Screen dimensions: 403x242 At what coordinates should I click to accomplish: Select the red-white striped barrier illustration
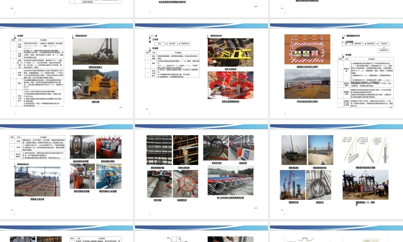click(x=307, y=49)
